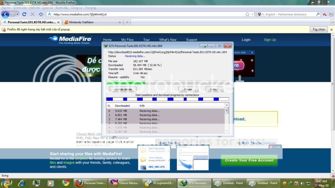Image resolution: width=335 pixels, height=188 pixels.
Task: Close the Nintendo VietNam tab
Action: 120,22
